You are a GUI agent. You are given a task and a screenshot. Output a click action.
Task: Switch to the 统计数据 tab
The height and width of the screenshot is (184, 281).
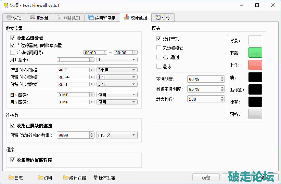[136, 18]
